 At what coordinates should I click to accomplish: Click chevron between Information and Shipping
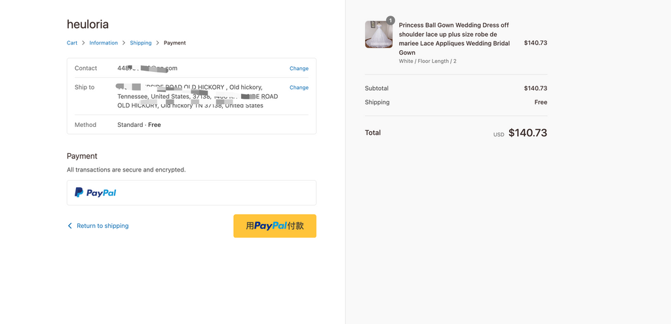tap(124, 43)
